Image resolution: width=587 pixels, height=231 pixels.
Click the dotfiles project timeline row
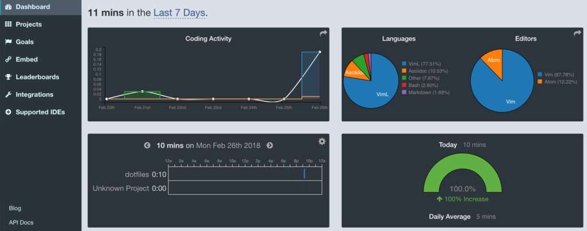(245, 174)
